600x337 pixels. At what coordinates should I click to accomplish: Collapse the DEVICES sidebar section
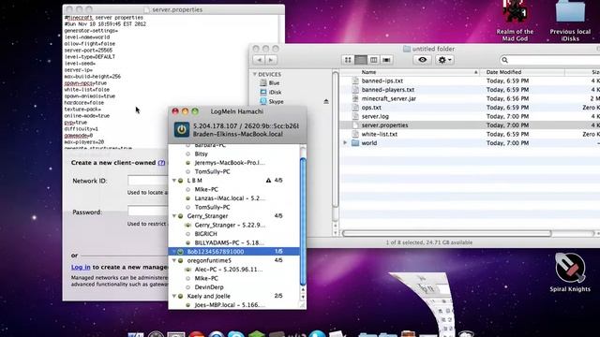click(255, 74)
